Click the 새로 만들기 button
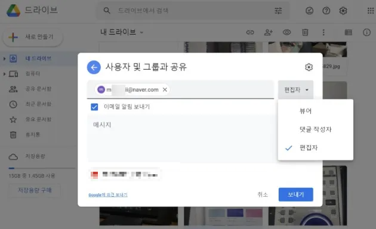376x229 pixels. [33, 37]
